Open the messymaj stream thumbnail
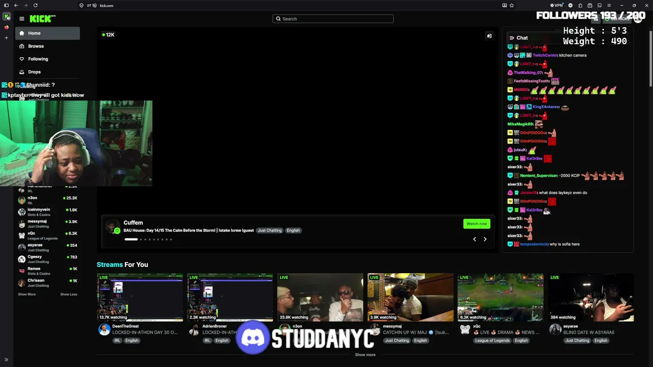Screen dimensions: 653x367 click(411, 297)
